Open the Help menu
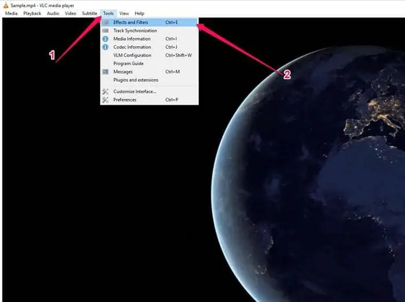This screenshot has width=405, height=302. click(x=139, y=13)
